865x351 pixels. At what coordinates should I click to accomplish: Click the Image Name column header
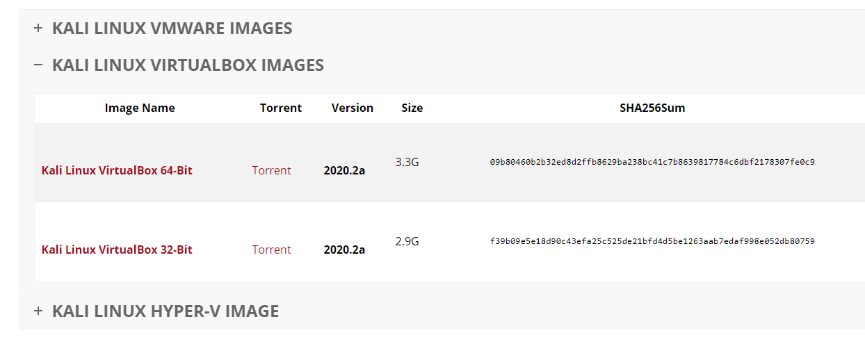coord(140,108)
